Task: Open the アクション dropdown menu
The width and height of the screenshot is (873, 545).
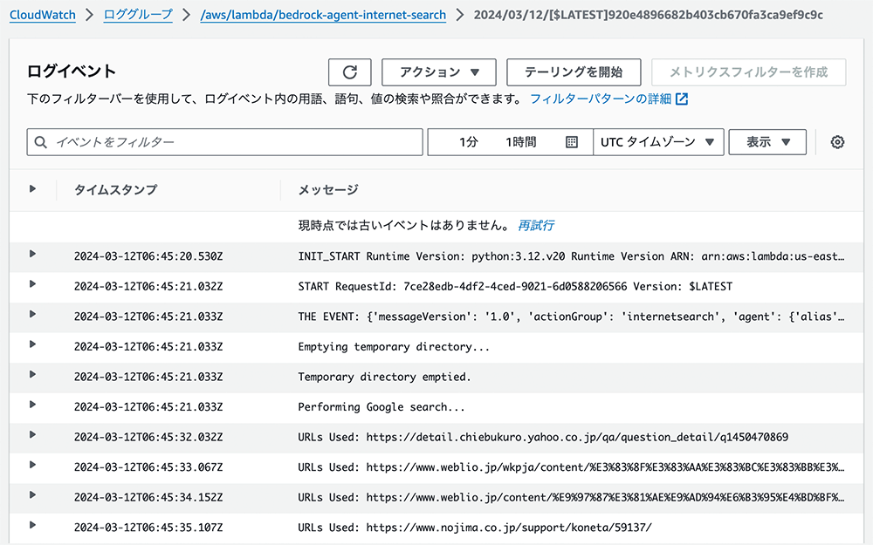Action: click(439, 72)
